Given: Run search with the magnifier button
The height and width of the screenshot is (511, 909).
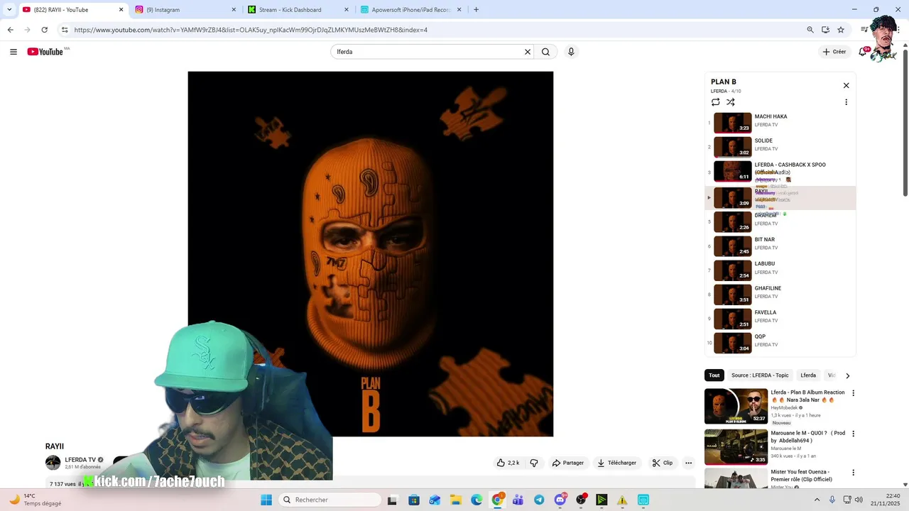Looking at the screenshot, I should pos(545,52).
